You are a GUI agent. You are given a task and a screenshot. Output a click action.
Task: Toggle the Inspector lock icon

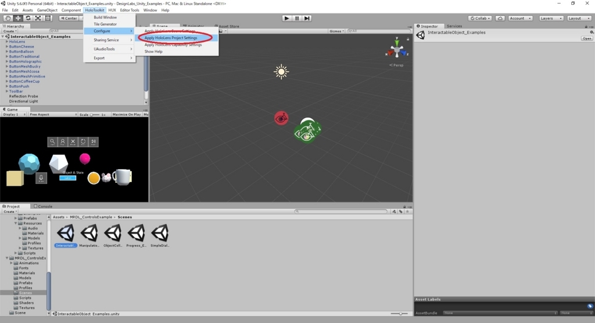tap(586, 26)
